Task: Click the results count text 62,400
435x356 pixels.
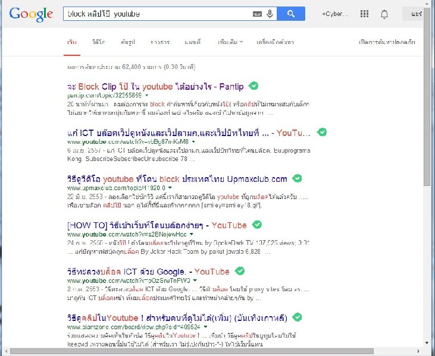Action: click(x=132, y=67)
